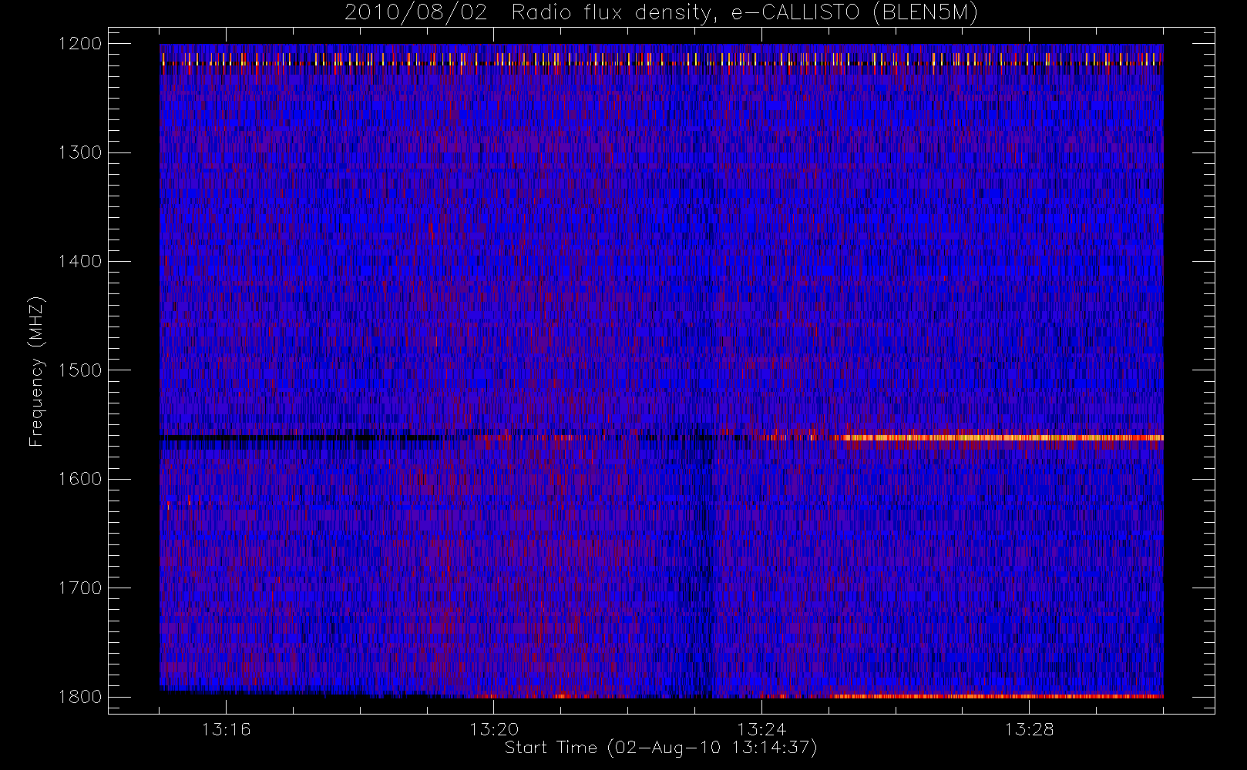
Task: Click the 'Frequency (MHZ)' axis label
Action: pyautogui.click(x=35, y=371)
